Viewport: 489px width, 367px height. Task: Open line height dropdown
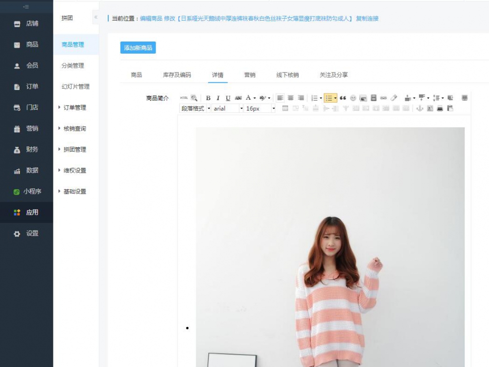click(442, 98)
